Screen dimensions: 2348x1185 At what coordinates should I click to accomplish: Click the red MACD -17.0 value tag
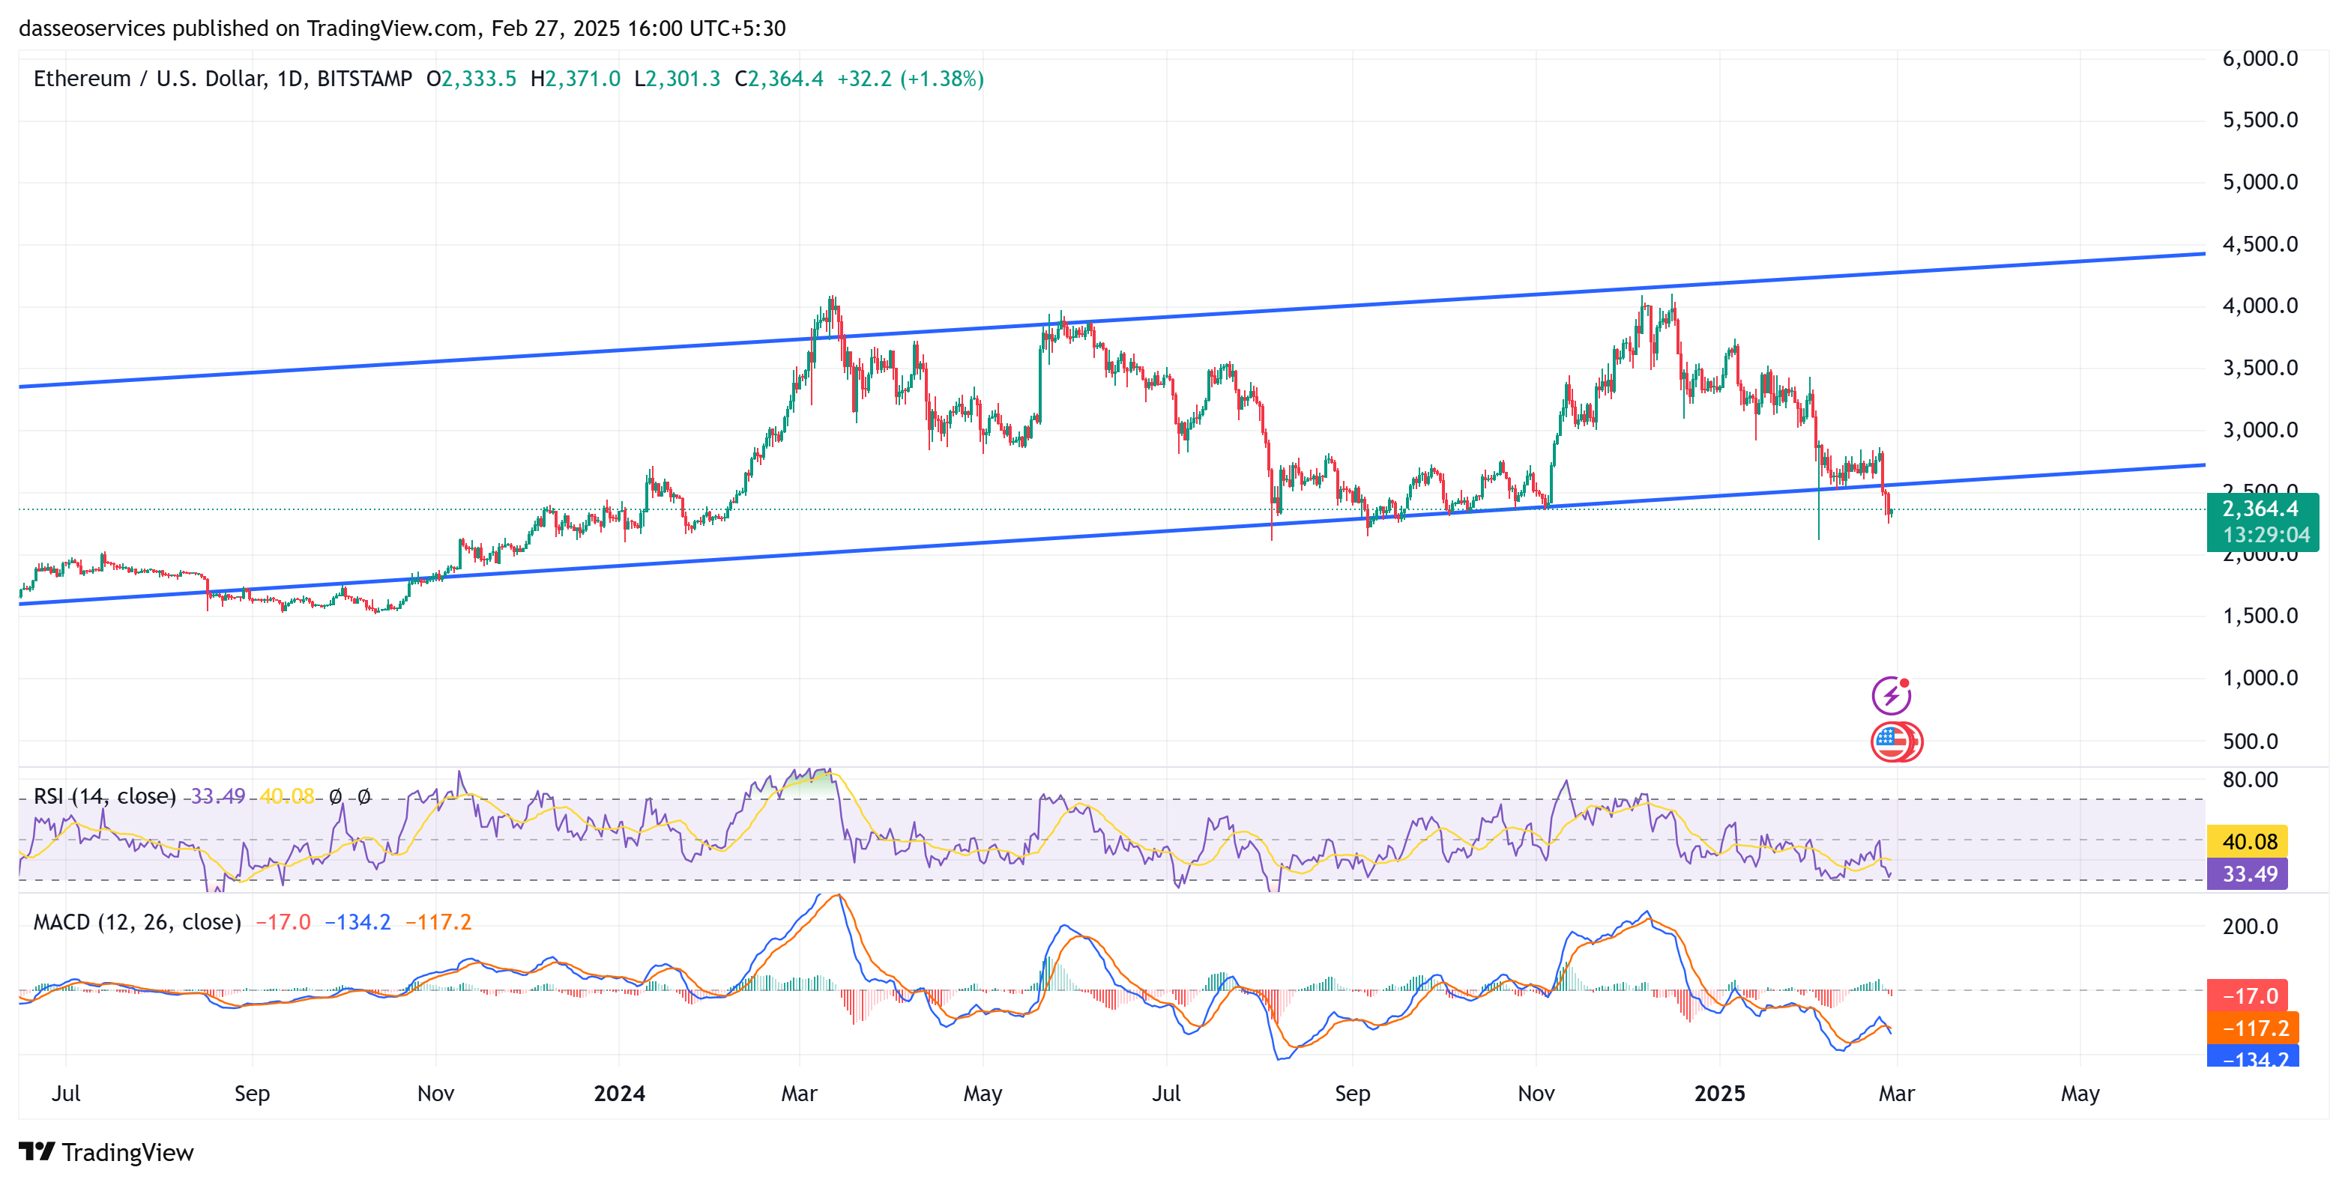(x=2248, y=995)
